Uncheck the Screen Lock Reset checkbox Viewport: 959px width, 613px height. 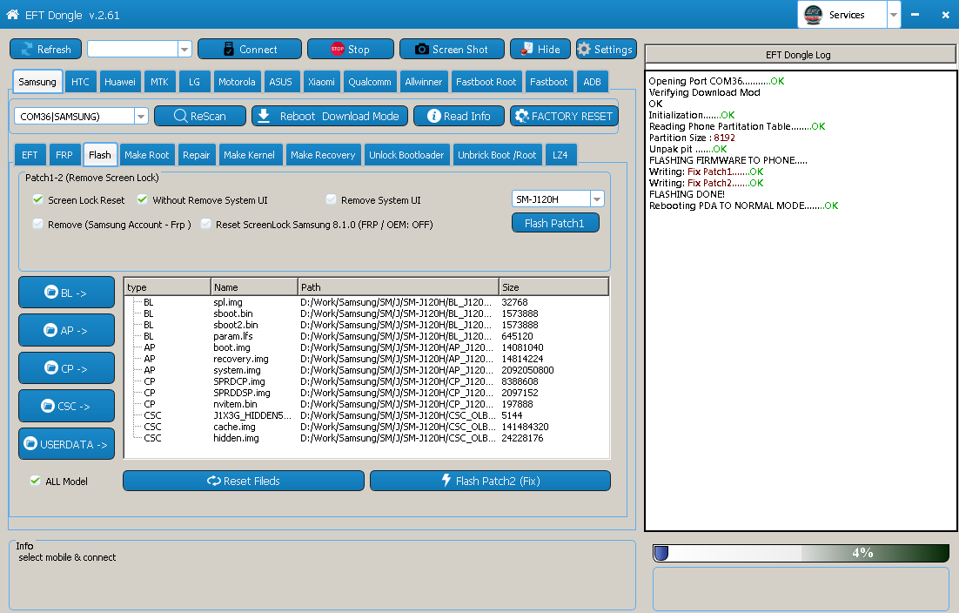(38, 199)
